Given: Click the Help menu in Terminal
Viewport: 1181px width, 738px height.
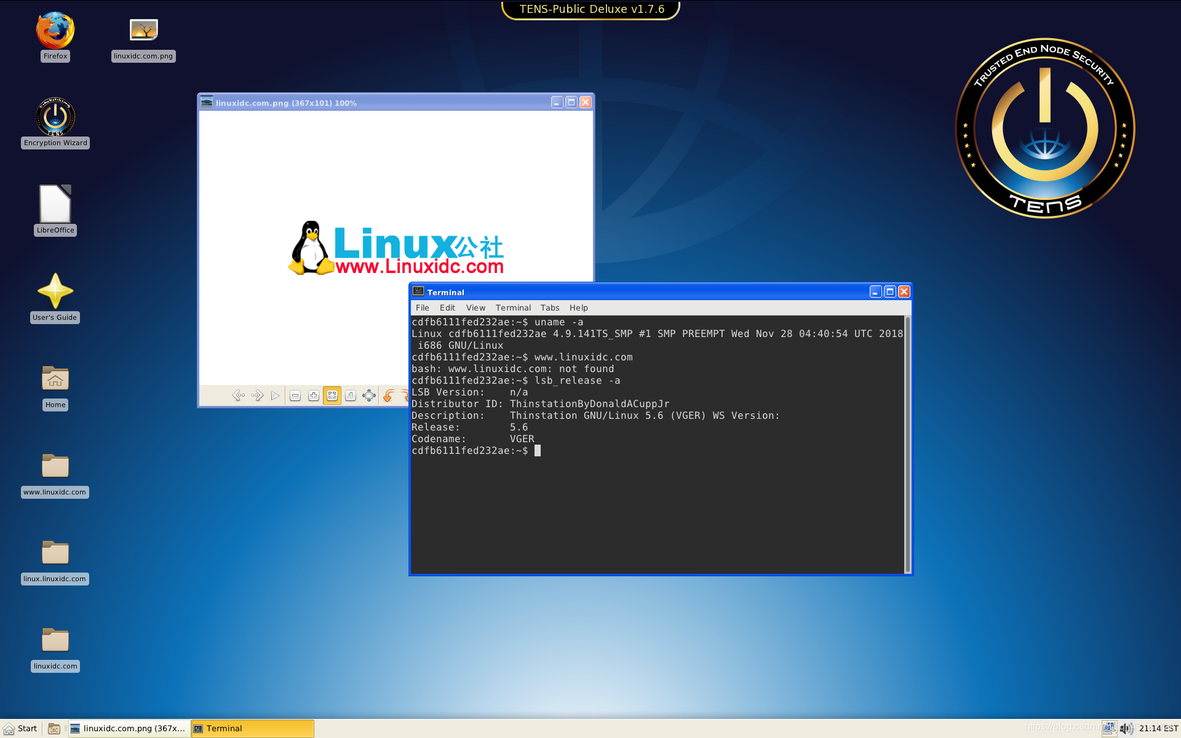Looking at the screenshot, I should [x=576, y=307].
